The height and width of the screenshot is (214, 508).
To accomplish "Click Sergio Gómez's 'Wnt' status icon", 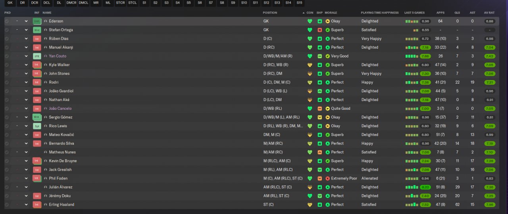I will tap(37, 117).
